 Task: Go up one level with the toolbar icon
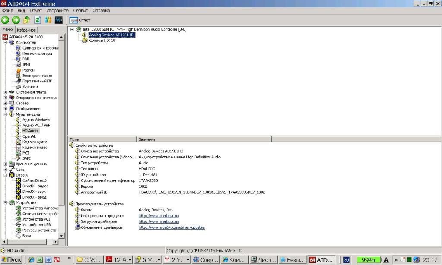click(x=27, y=20)
